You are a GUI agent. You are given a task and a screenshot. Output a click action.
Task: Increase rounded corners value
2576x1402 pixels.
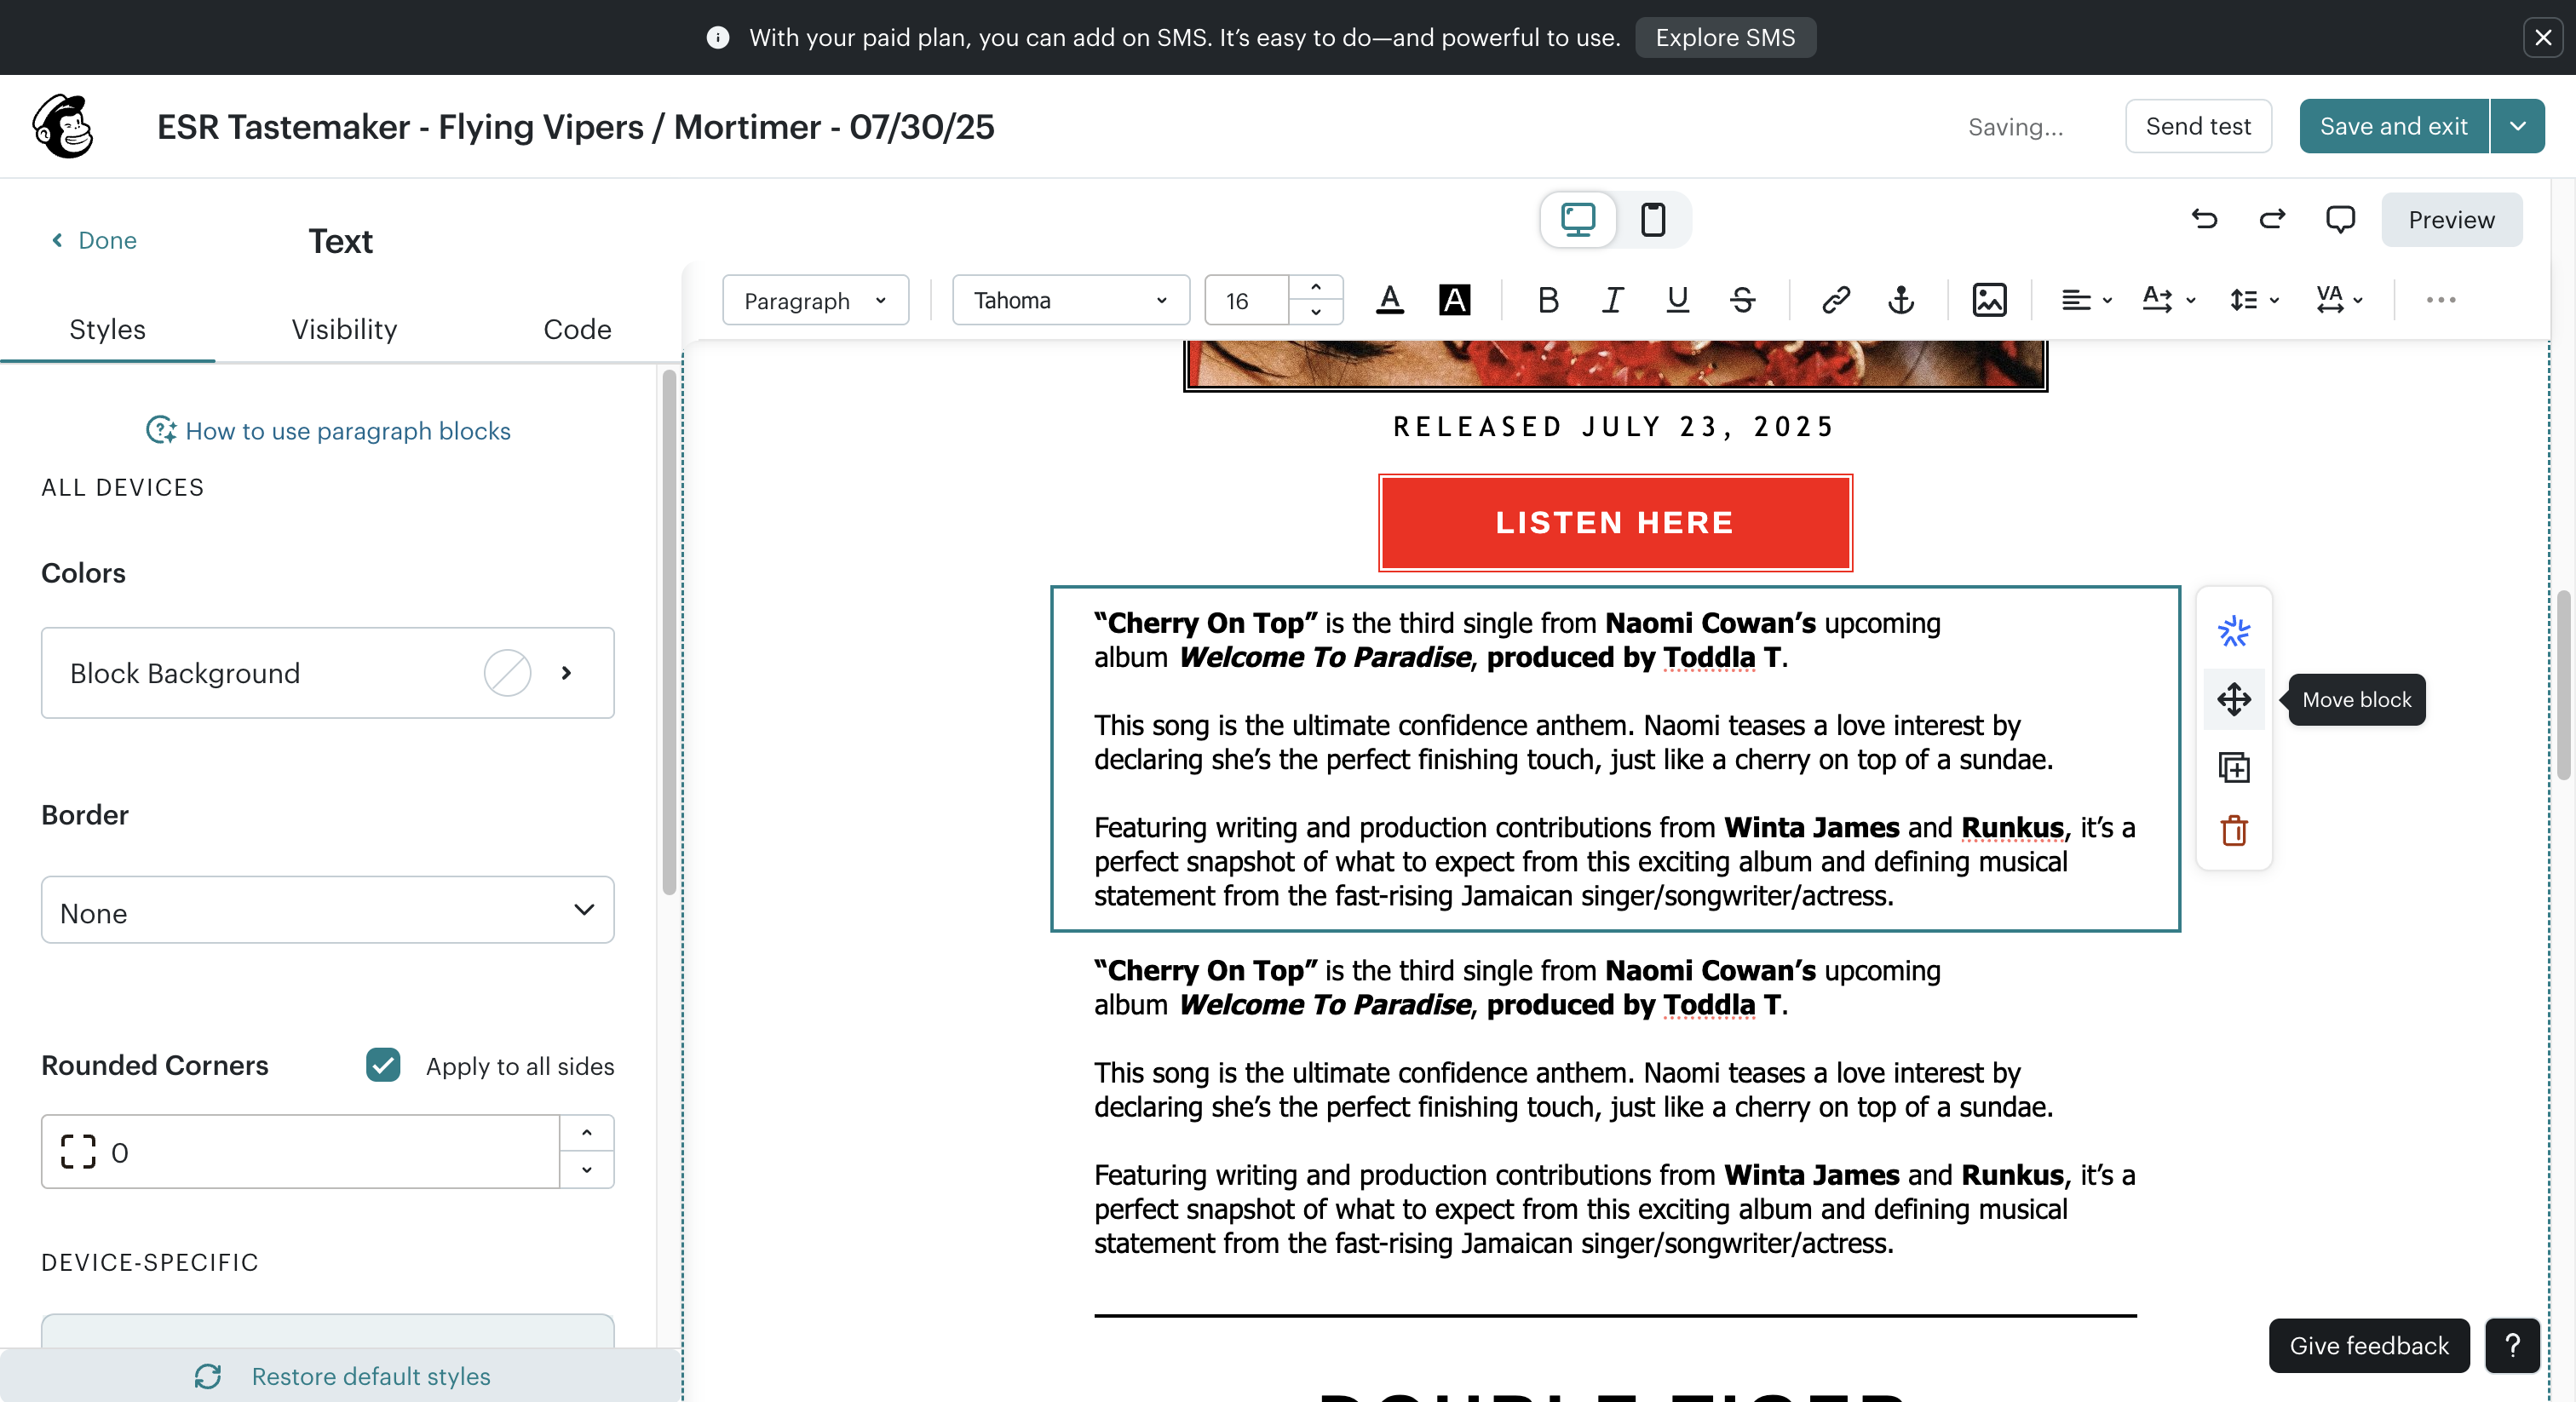pyautogui.click(x=587, y=1134)
